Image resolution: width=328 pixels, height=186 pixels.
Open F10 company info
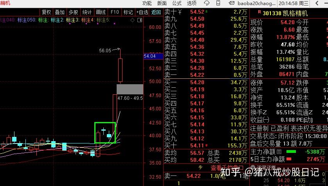[x=115, y=12]
